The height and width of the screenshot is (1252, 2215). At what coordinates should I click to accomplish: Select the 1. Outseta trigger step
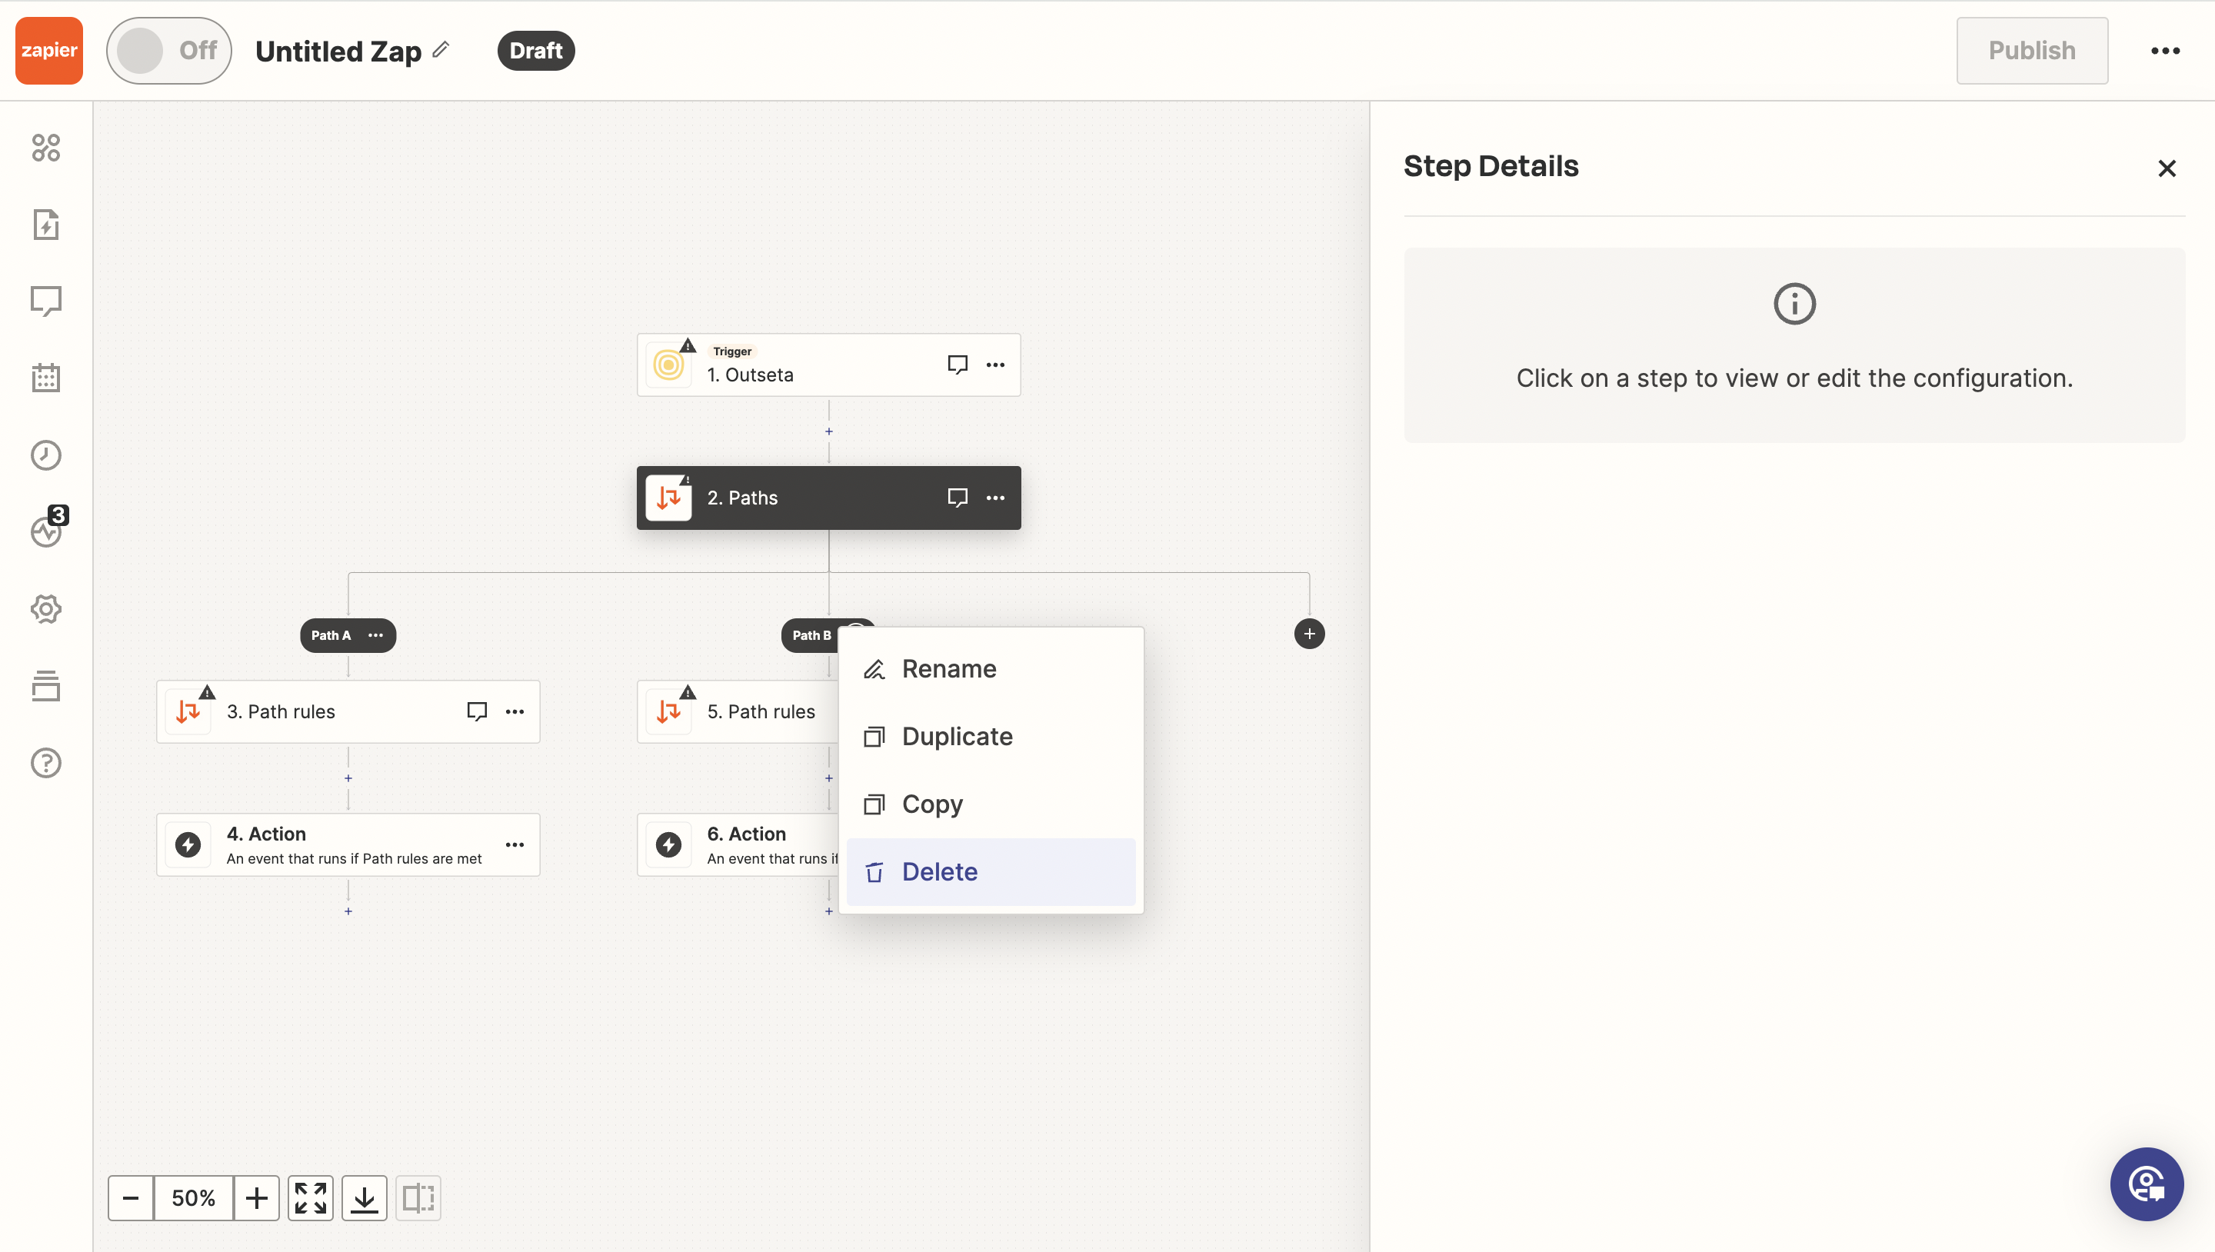[828, 365]
